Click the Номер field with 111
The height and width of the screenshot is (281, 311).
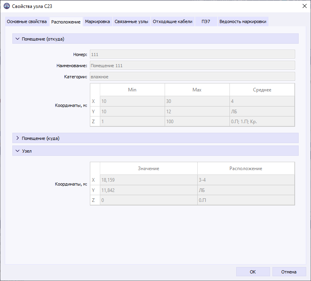coord(192,54)
